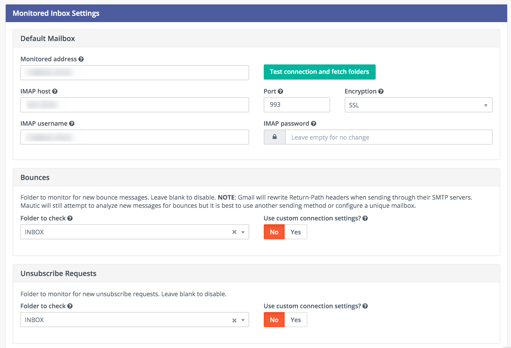511x348 pixels.
Task: Click the Encryption help question icon
Action: [381, 91]
